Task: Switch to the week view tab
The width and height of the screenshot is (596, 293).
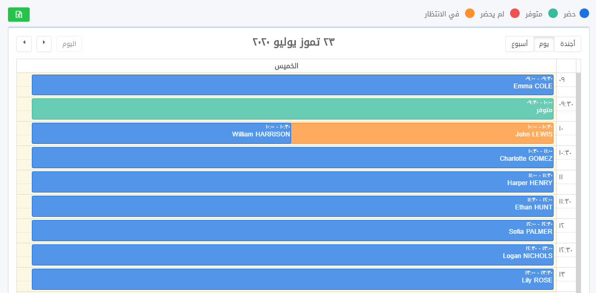Action: click(x=519, y=44)
